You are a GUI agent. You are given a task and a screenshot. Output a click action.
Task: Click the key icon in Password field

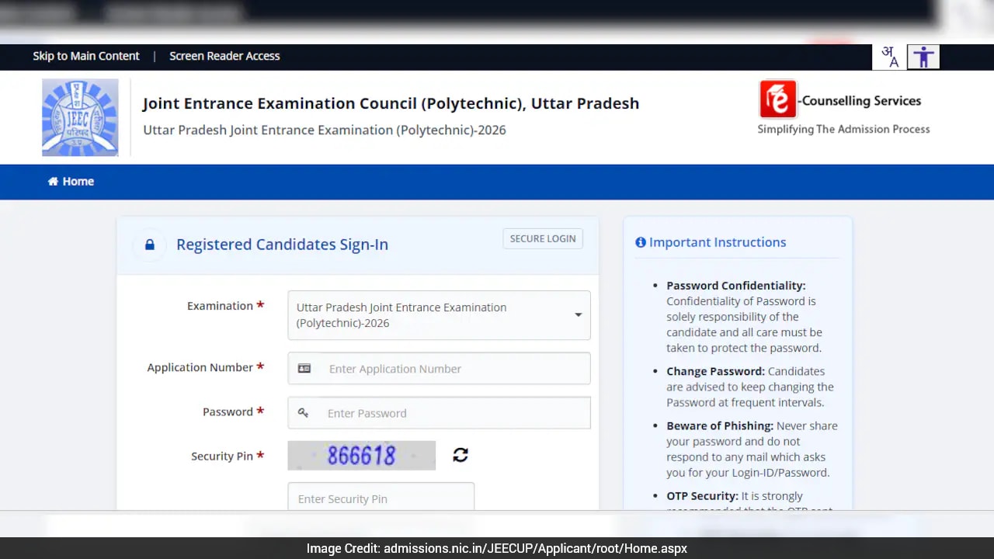(304, 413)
